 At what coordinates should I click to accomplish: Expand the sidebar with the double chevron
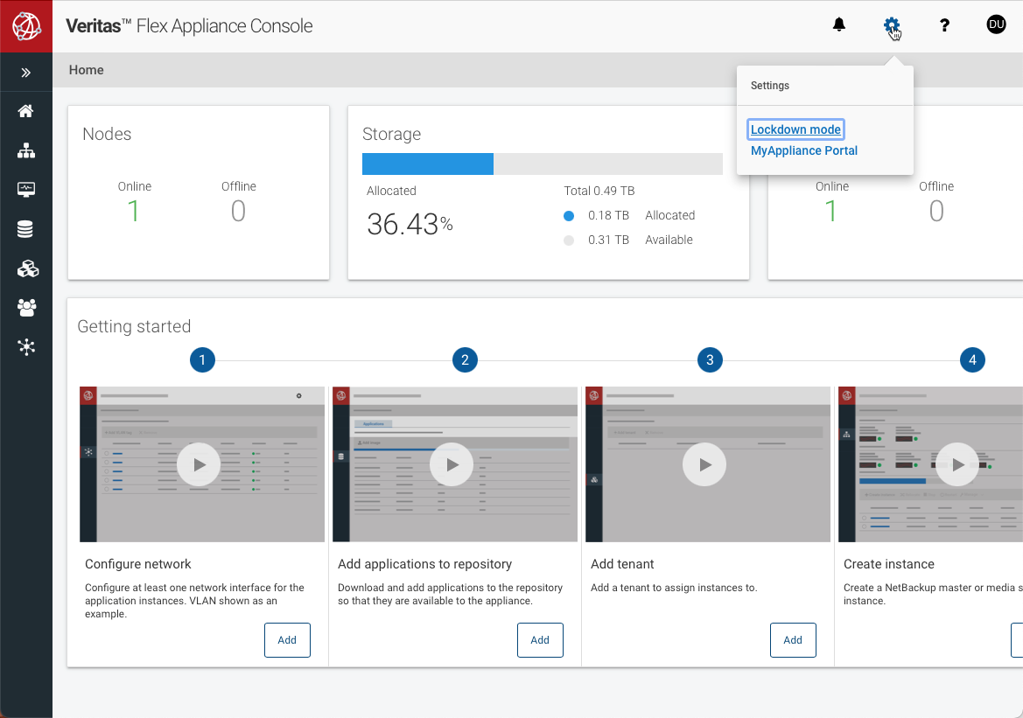(x=26, y=73)
